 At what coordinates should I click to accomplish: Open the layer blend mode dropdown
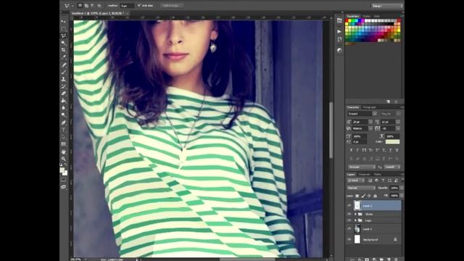click(x=361, y=188)
